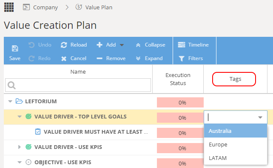Click the Undo arrow icon

coord(31,45)
